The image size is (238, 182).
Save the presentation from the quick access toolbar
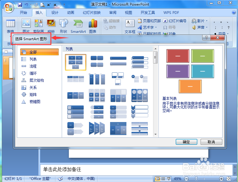point(20,5)
